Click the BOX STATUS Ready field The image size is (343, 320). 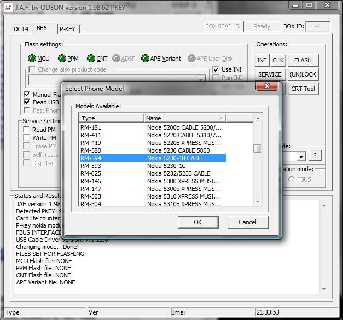point(263,26)
